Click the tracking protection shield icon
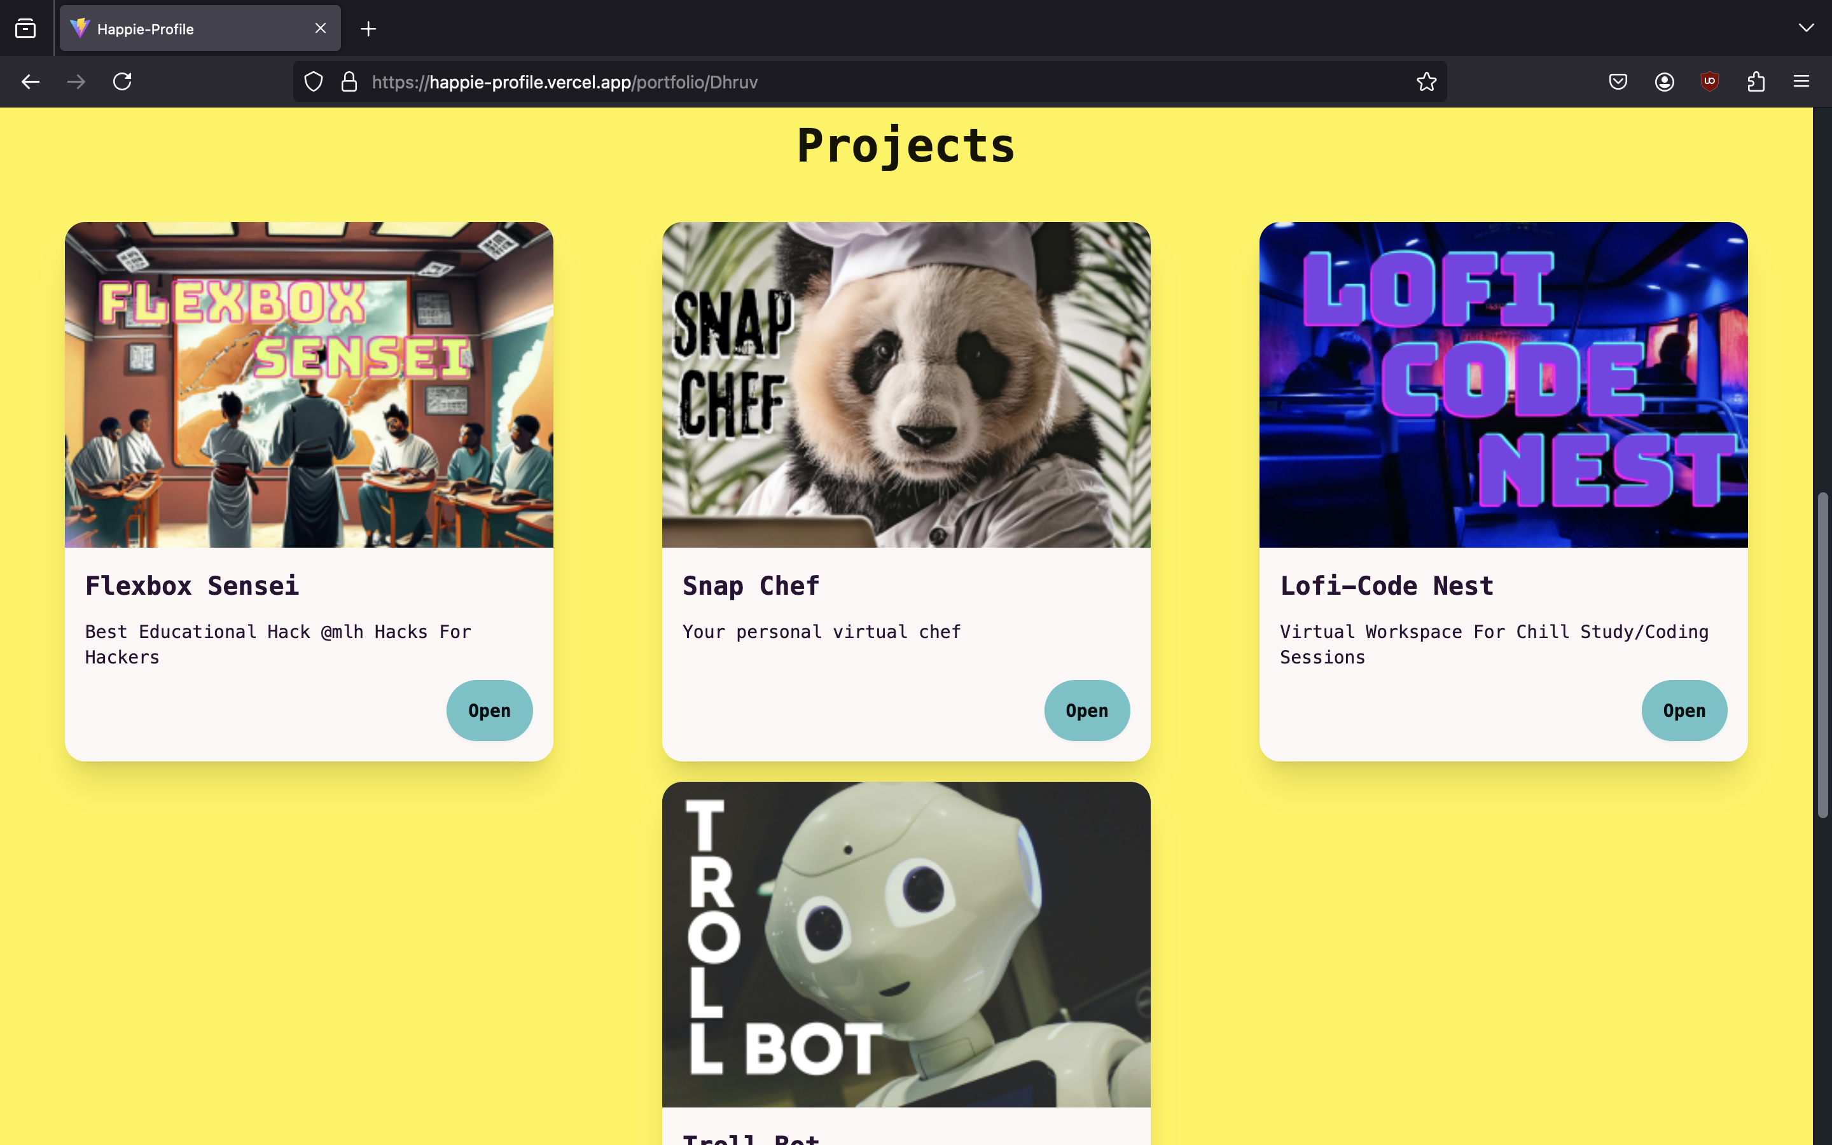Image resolution: width=1832 pixels, height=1145 pixels. pyautogui.click(x=314, y=82)
